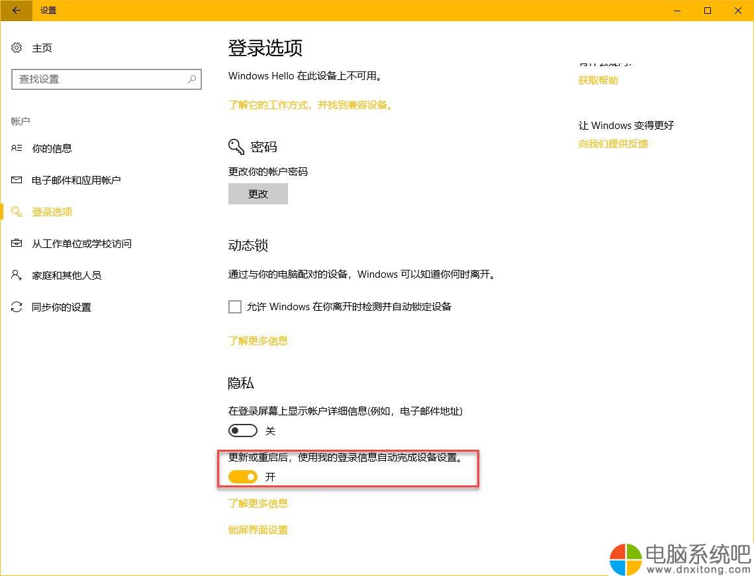754x576 pixels.
Task: Click the Windows Hello 在此设备上不可用 text
Action: click(305, 75)
